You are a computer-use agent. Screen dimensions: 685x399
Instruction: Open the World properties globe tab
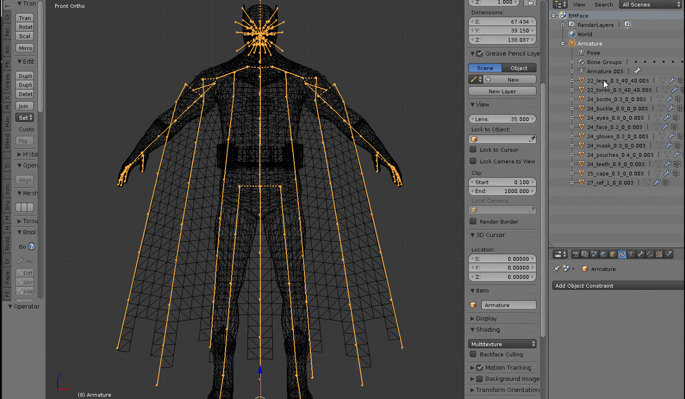click(603, 255)
